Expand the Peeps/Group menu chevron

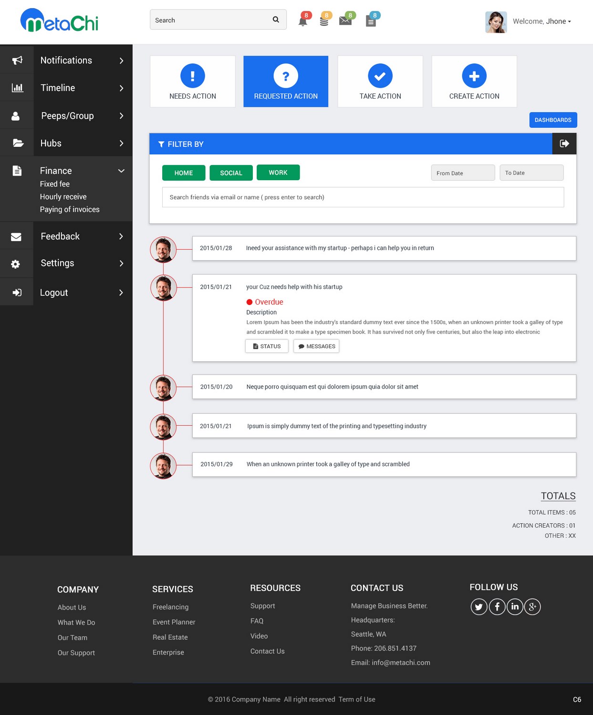121,116
